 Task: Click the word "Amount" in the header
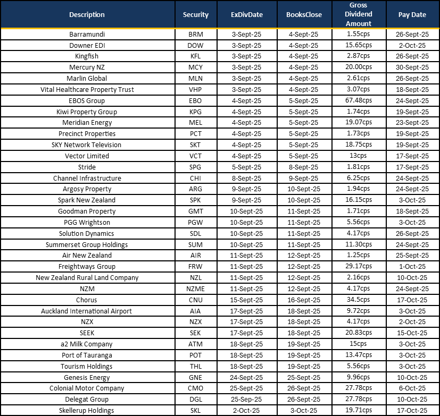coord(359,23)
